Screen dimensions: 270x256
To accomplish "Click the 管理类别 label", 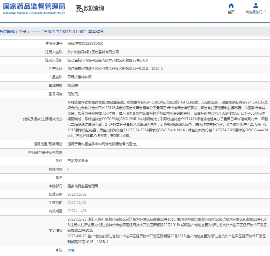I will [x=55, y=85].
